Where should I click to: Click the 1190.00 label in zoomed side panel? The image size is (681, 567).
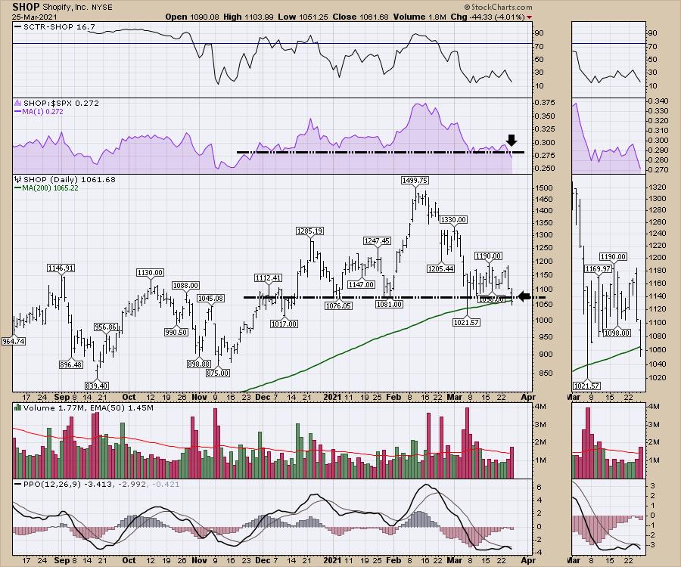tap(614, 257)
